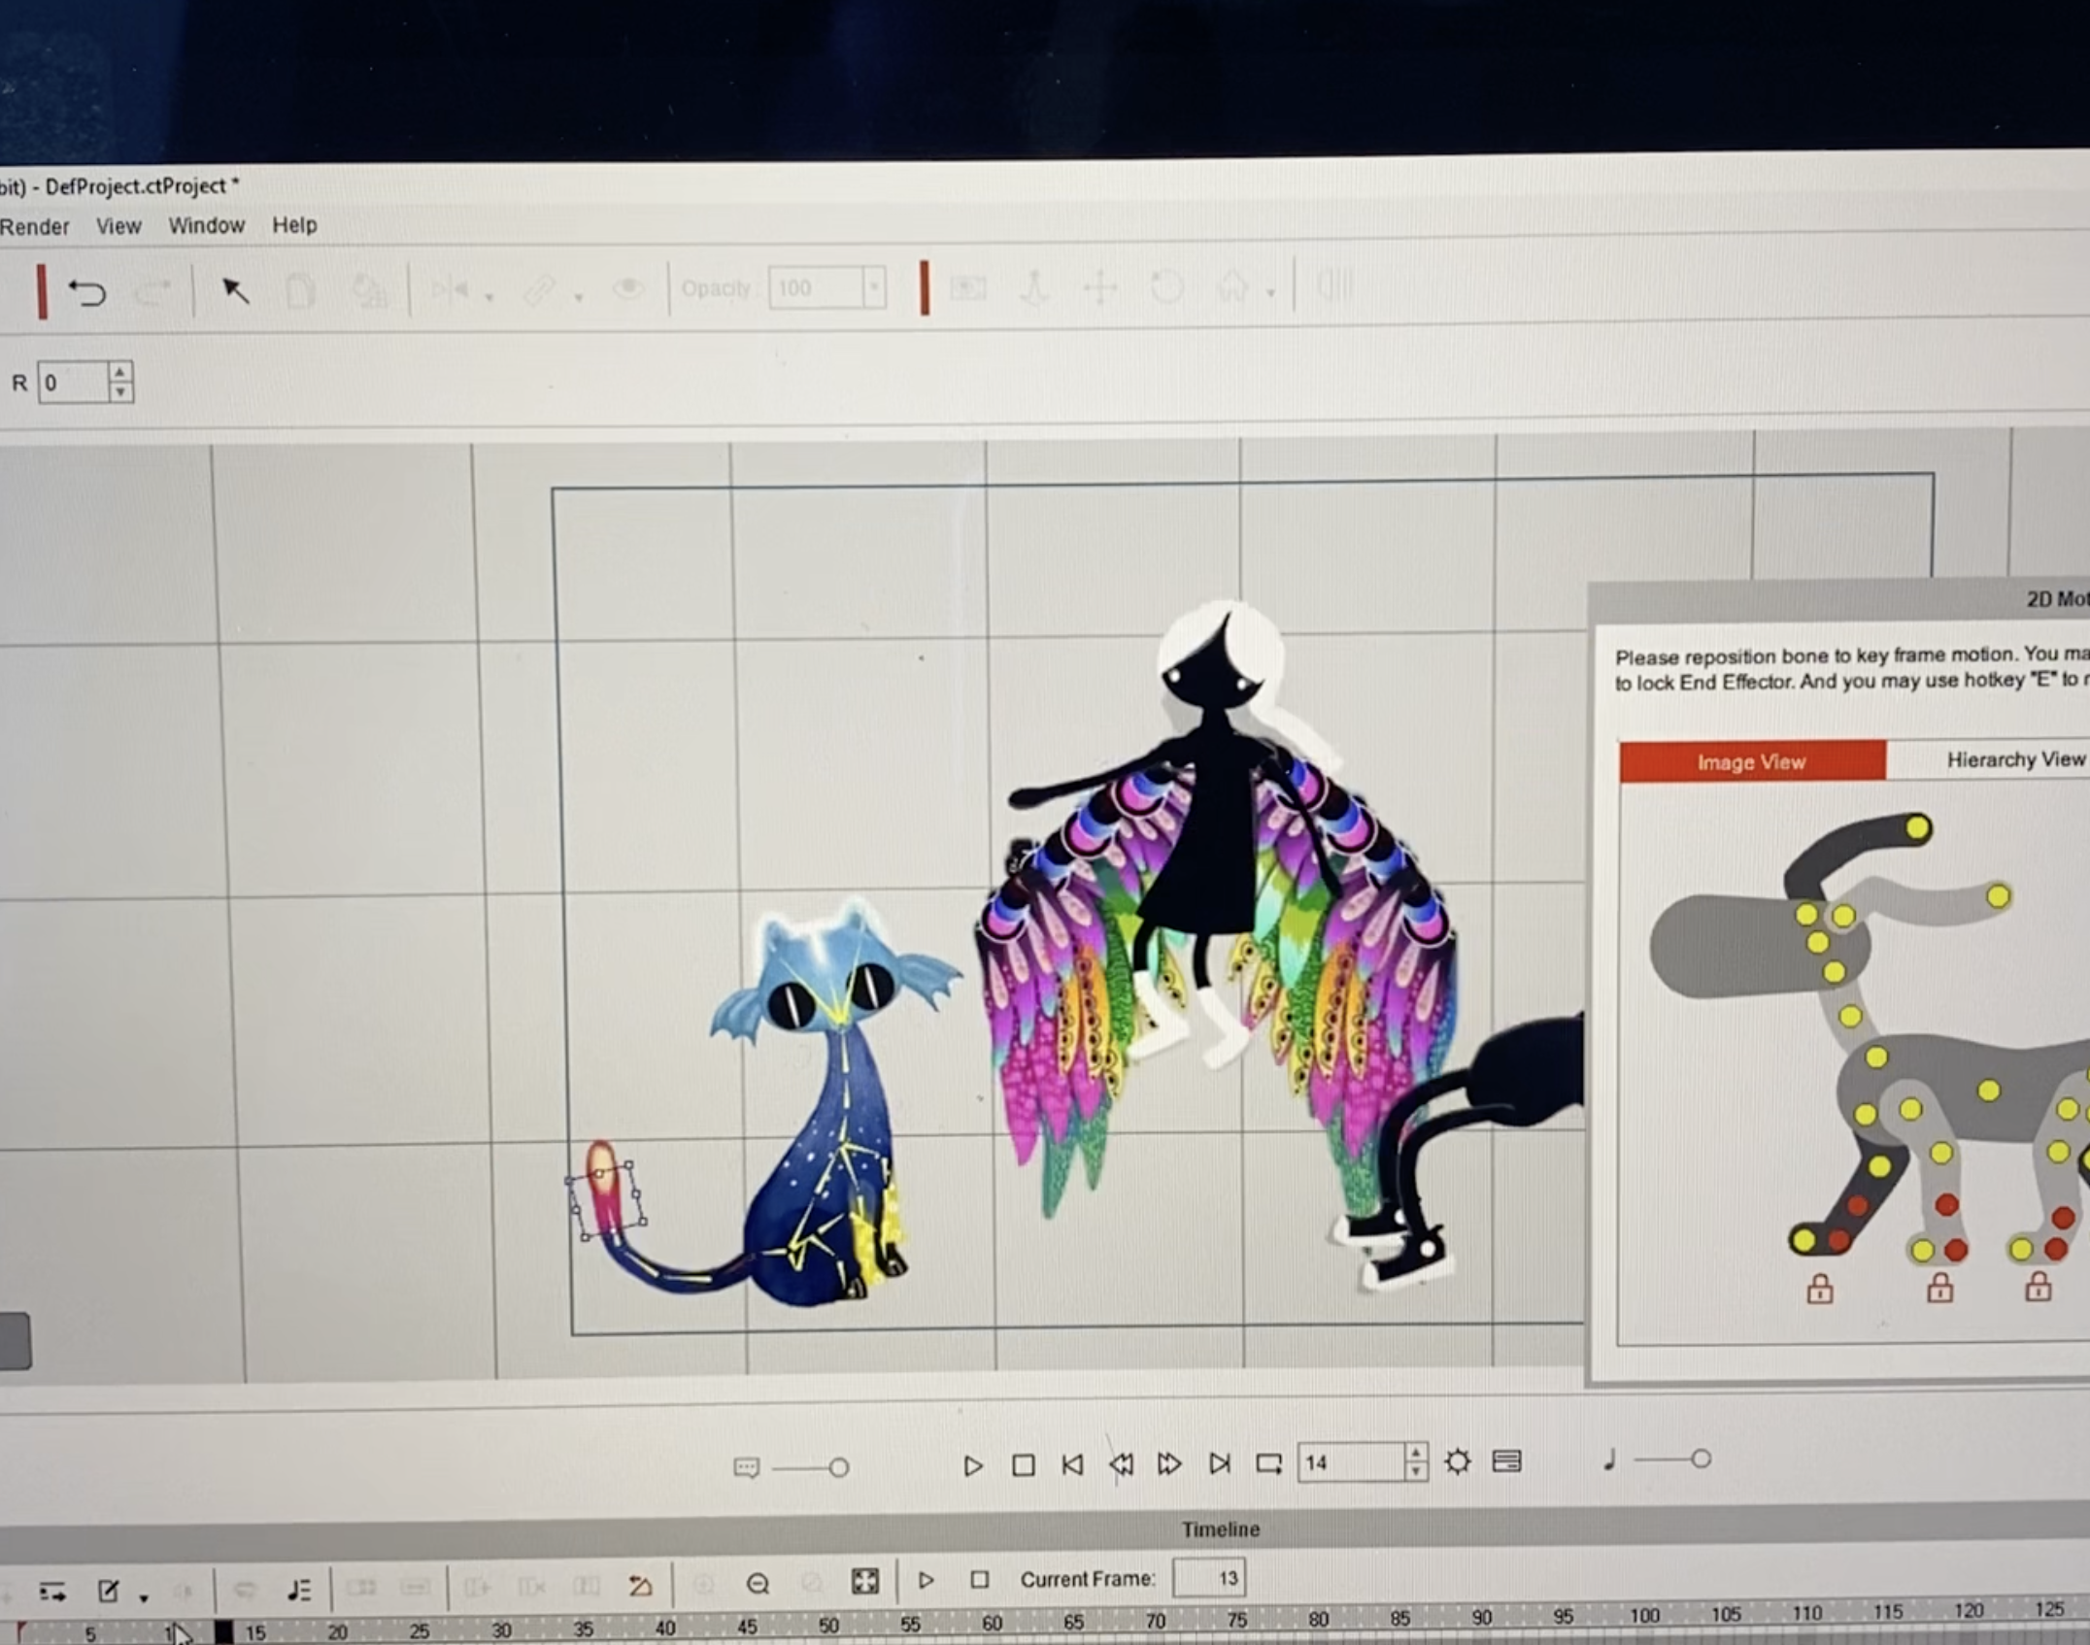Jump to the last frame
Image resolution: width=2090 pixels, height=1645 pixels.
[x=1220, y=1463]
